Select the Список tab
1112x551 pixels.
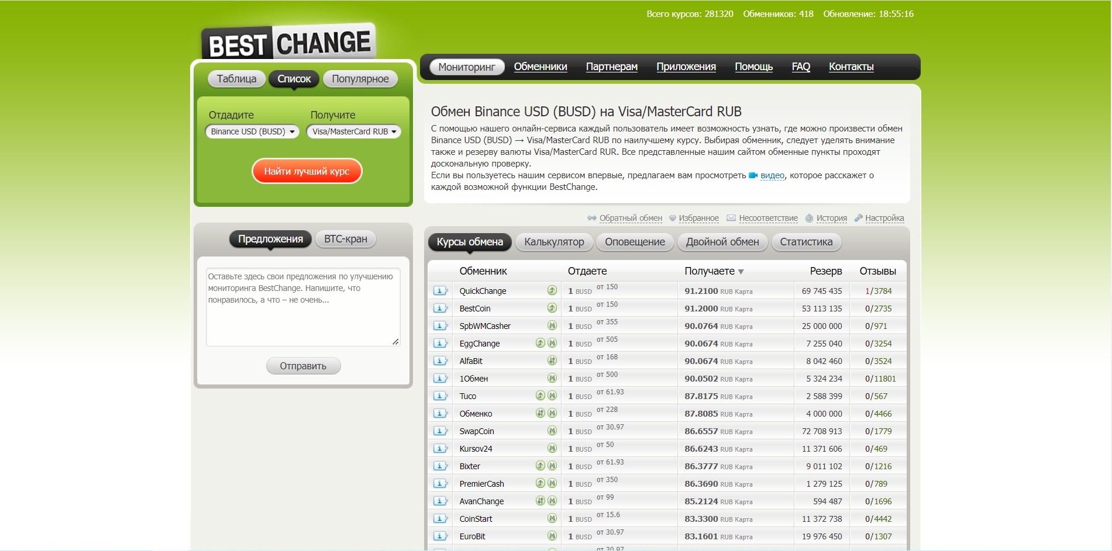(294, 79)
